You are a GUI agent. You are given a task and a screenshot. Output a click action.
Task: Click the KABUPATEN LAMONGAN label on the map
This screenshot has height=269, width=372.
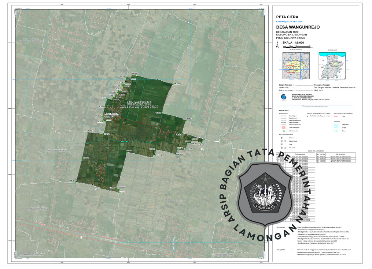click(141, 107)
